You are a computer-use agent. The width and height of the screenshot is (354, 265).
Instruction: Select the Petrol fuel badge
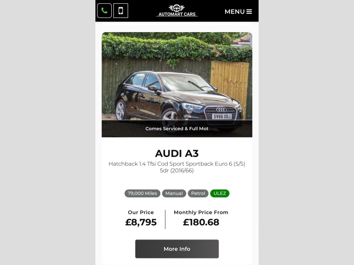[198, 193]
